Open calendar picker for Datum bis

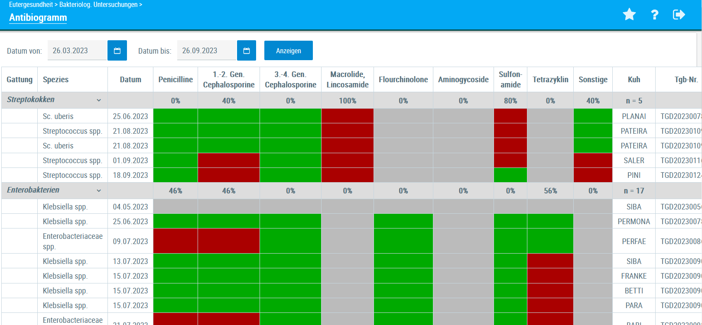click(x=247, y=51)
